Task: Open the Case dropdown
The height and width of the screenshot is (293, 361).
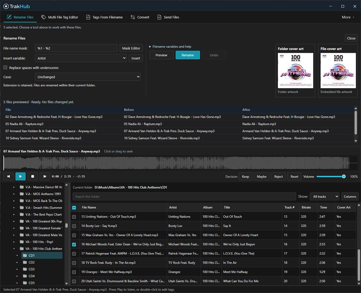Action: [88, 77]
